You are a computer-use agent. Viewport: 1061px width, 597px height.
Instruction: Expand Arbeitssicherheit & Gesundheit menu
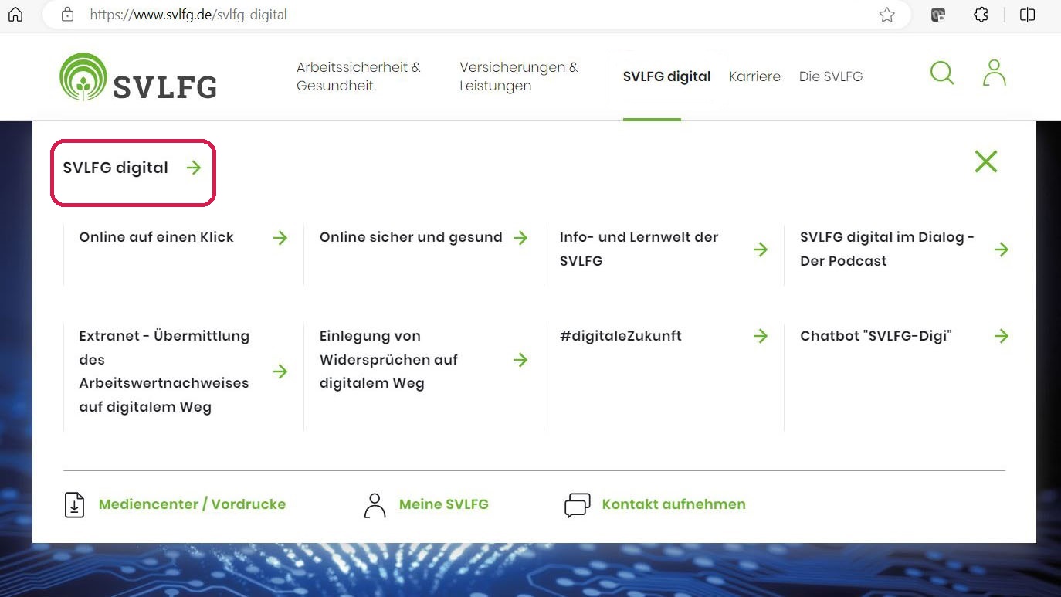pos(358,76)
